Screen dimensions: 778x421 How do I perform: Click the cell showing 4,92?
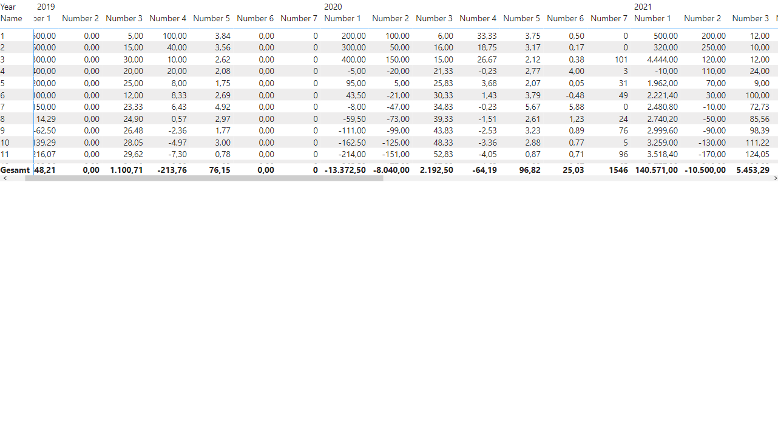pyautogui.click(x=222, y=107)
